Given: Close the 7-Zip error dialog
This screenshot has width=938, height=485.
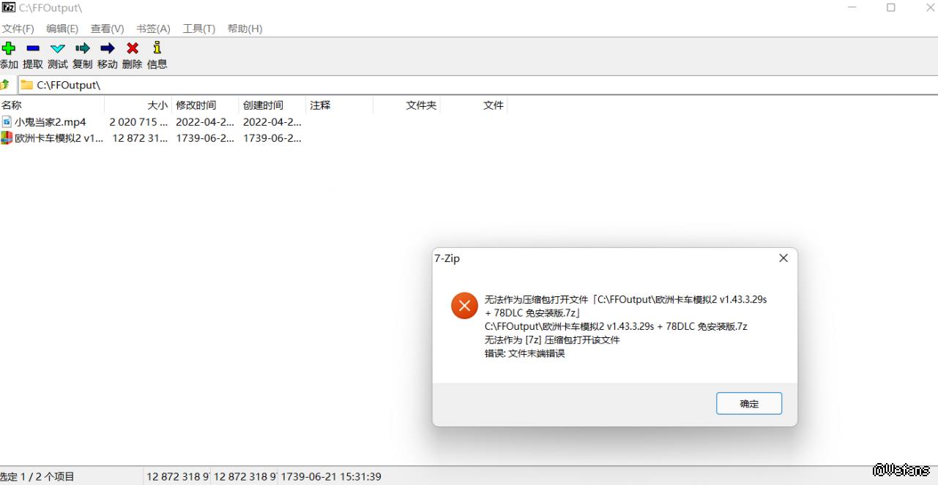Looking at the screenshot, I should click(783, 258).
